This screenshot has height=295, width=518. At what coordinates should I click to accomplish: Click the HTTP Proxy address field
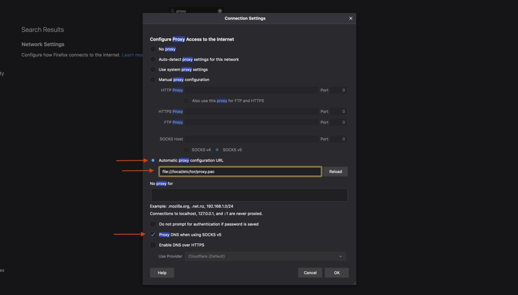click(251, 90)
